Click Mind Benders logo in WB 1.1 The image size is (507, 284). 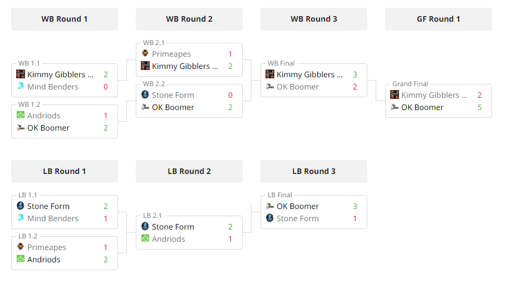21,86
